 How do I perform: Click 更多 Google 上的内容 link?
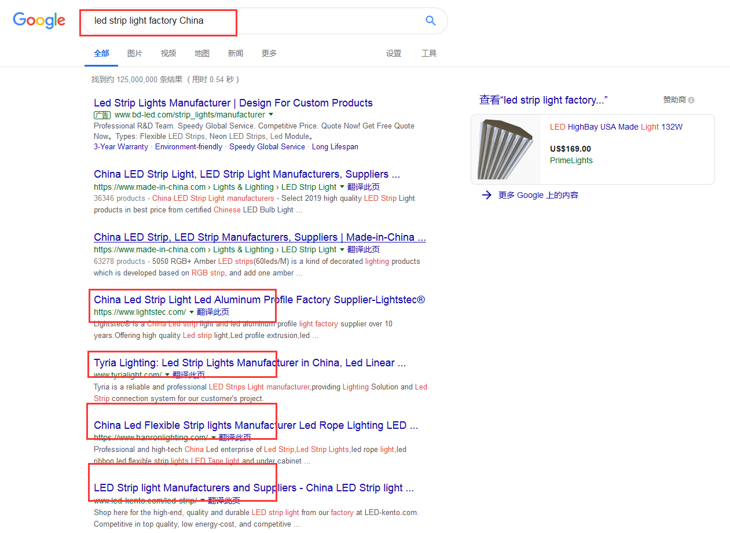(538, 195)
